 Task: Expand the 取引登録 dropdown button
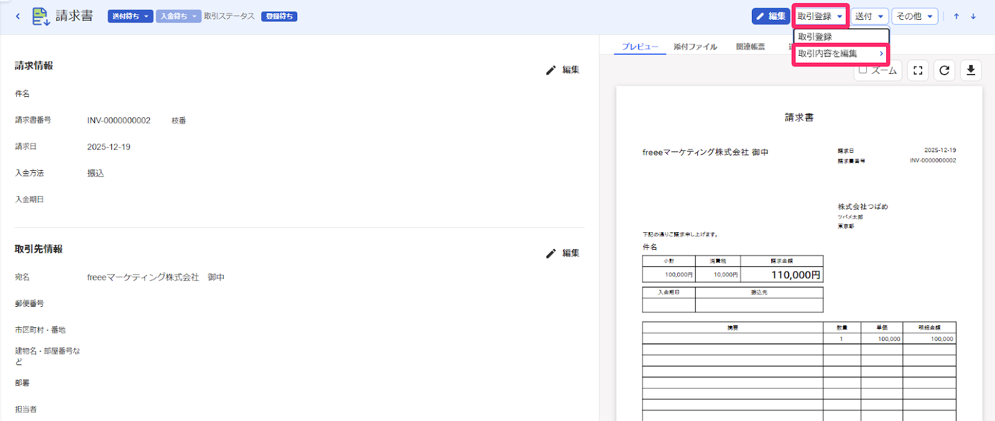(x=820, y=16)
